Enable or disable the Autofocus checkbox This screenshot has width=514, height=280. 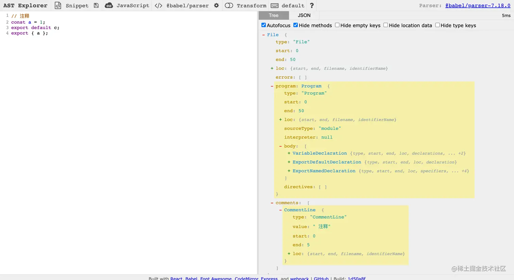tap(263, 25)
